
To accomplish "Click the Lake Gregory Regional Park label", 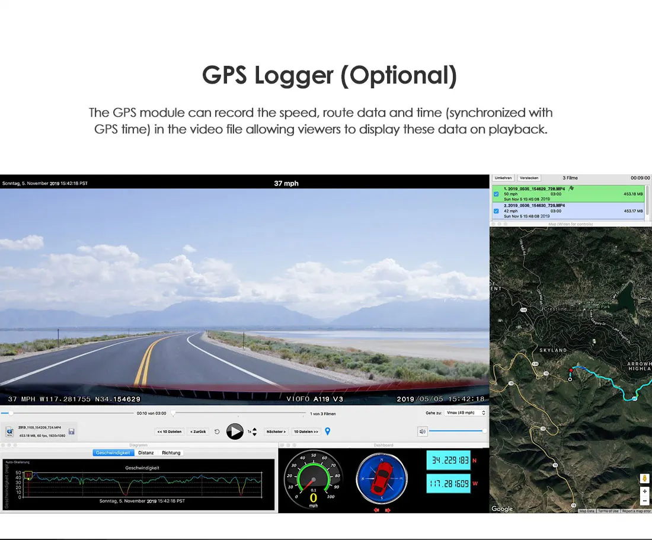I will pyautogui.click(x=596, y=304).
